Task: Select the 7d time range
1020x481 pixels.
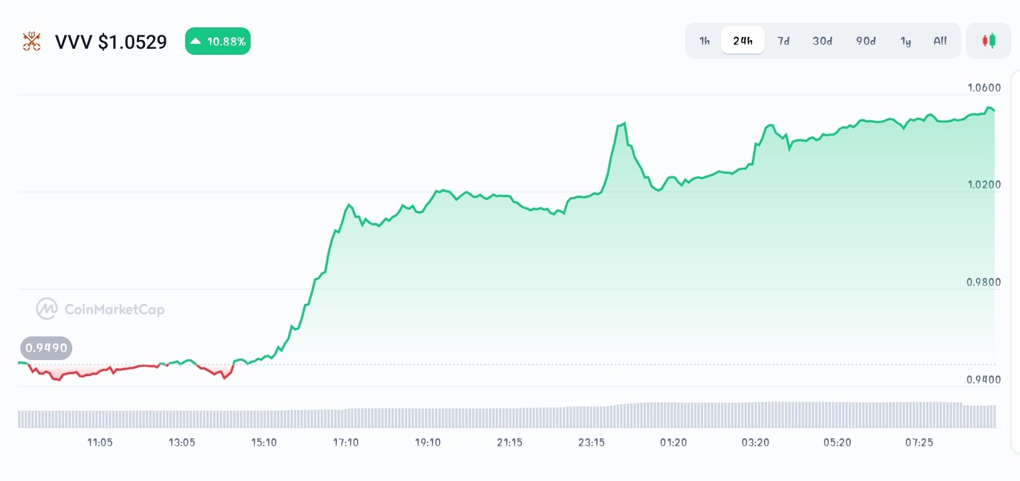Action: point(783,41)
